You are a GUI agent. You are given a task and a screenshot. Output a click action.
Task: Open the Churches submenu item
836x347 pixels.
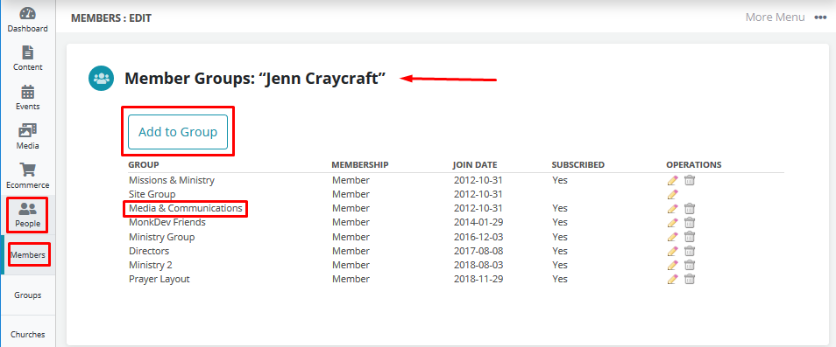click(28, 334)
